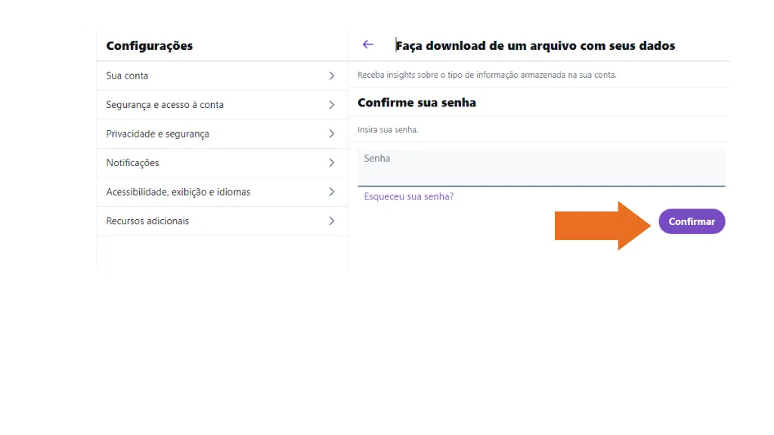Click inside the Senha password field
The image size is (774, 435).
pos(540,168)
